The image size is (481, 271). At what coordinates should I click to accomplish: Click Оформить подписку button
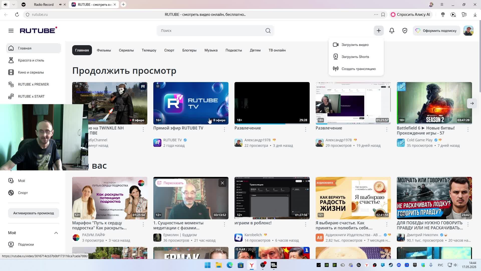(x=436, y=31)
